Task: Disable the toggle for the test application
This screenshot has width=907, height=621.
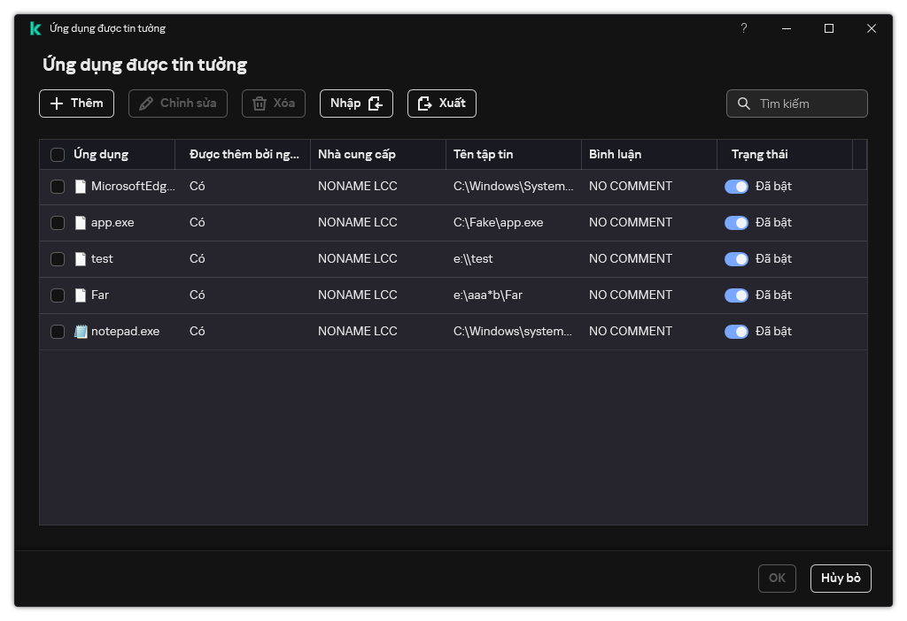Action: (736, 259)
